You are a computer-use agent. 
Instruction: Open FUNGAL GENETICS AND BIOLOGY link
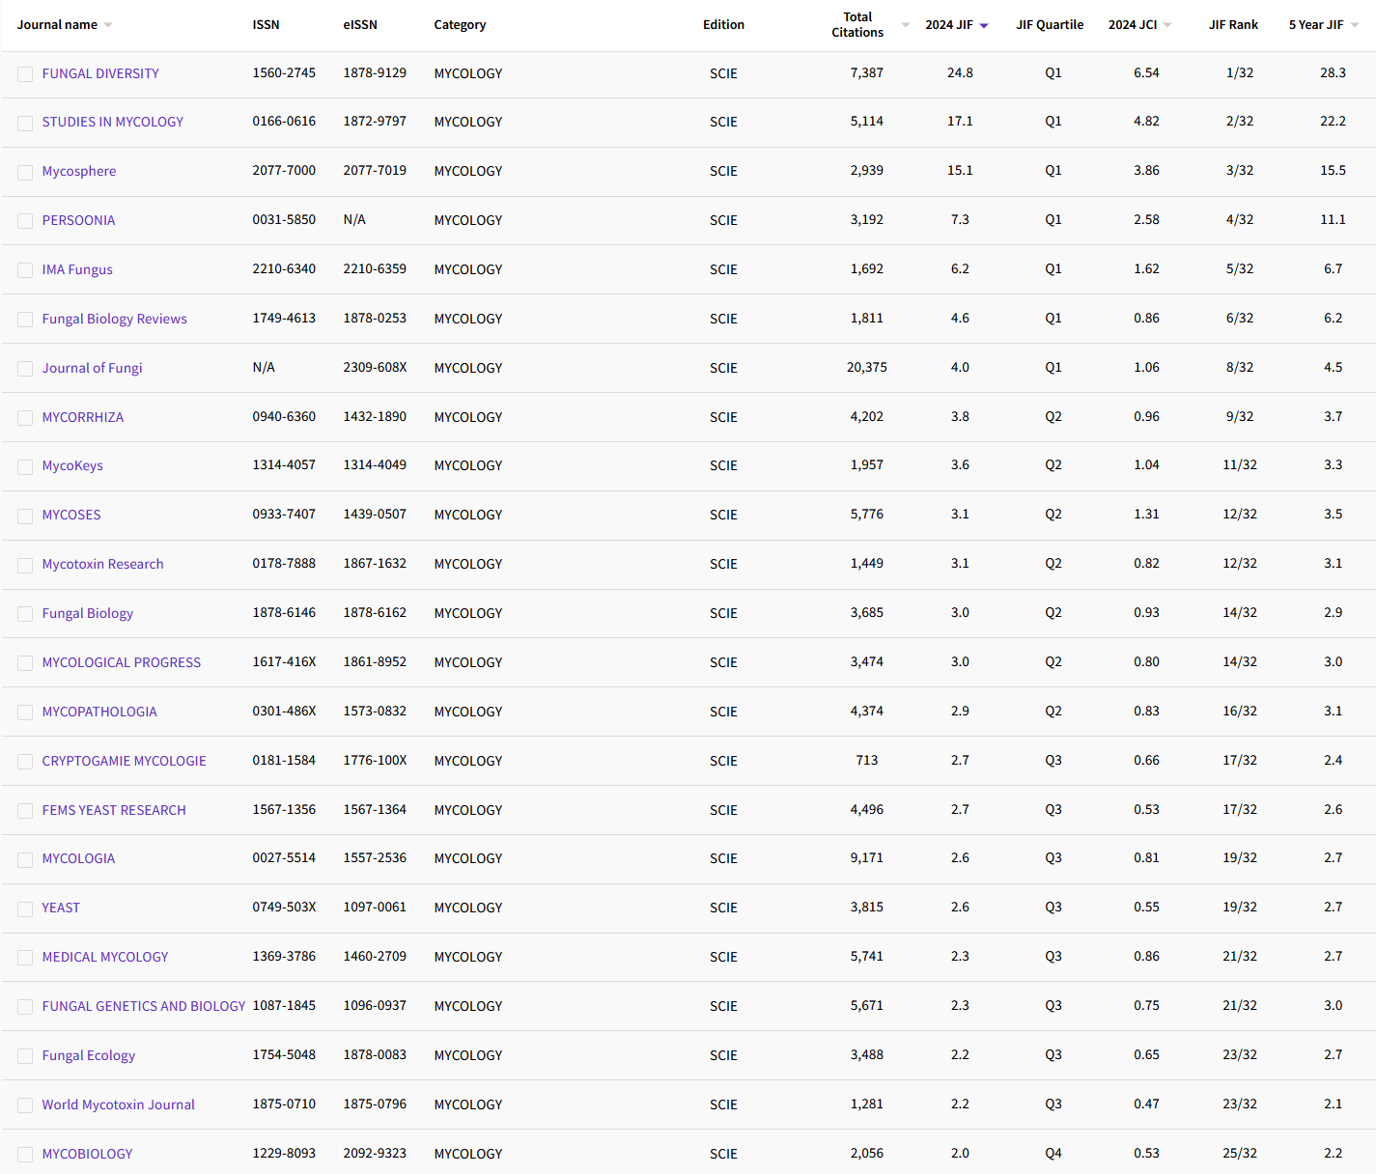(x=144, y=1006)
